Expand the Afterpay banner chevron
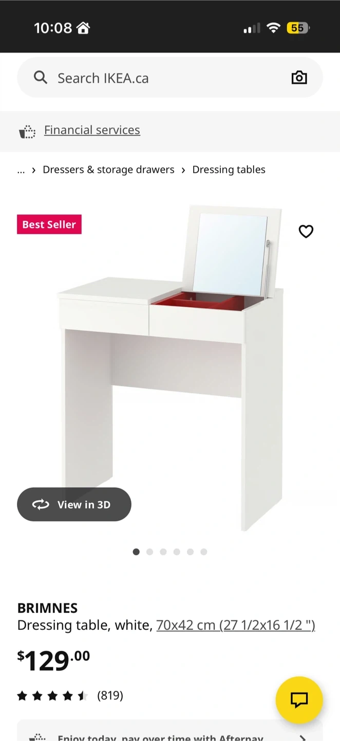The image size is (340, 741). coord(303,737)
